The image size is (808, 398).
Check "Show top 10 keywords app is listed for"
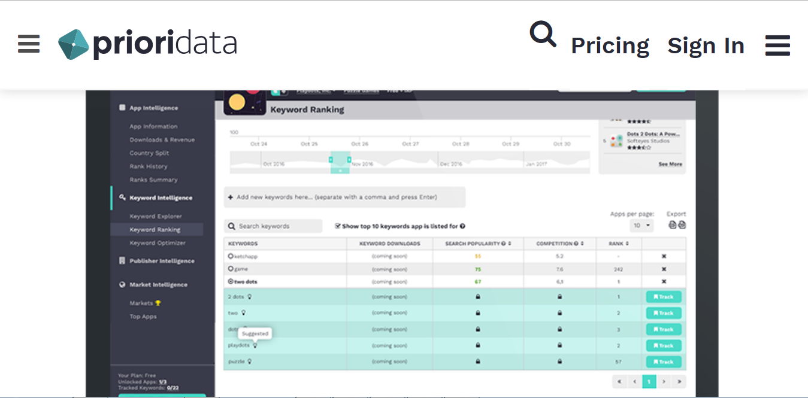[x=339, y=226]
